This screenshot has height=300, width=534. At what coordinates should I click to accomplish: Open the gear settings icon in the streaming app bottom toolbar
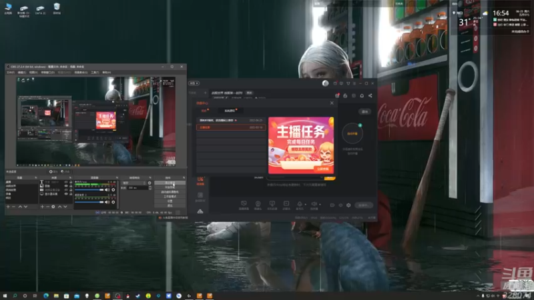tap(348, 205)
